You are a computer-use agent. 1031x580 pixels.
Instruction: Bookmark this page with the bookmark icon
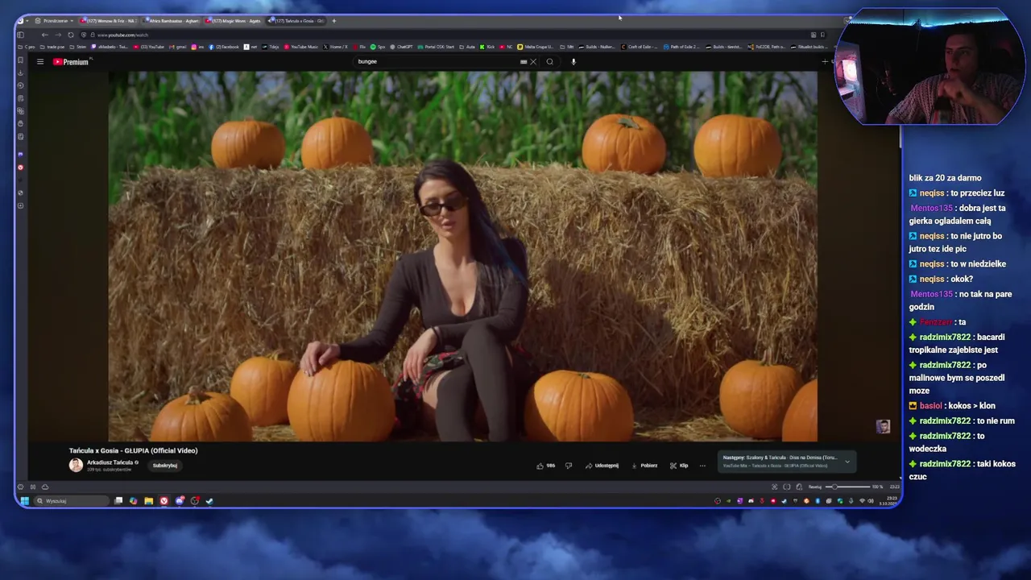tap(822, 35)
